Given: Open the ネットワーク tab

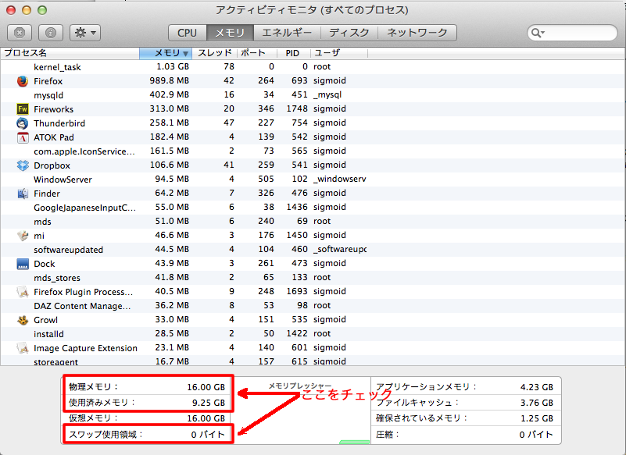Looking at the screenshot, I should click(417, 33).
